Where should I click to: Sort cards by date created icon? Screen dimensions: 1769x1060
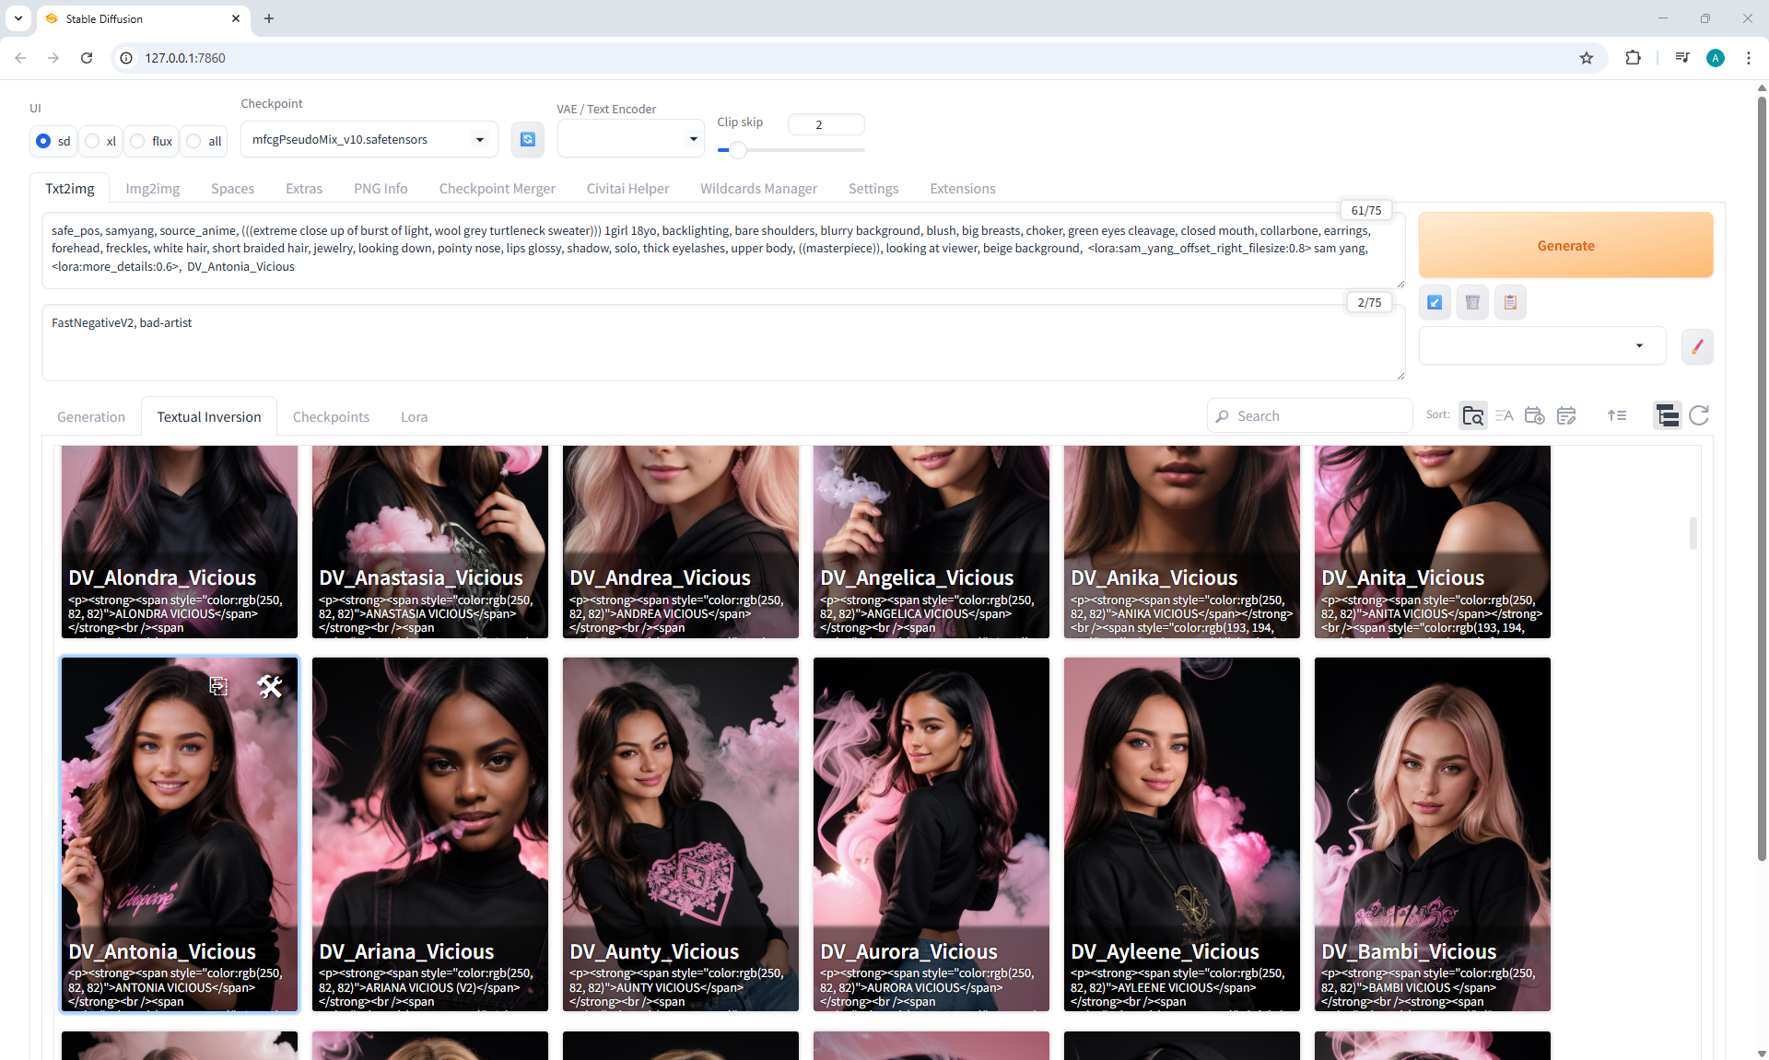coord(1534,415)
